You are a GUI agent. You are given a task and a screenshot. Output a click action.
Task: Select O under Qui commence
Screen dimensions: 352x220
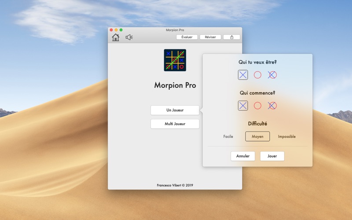[257, 106]
